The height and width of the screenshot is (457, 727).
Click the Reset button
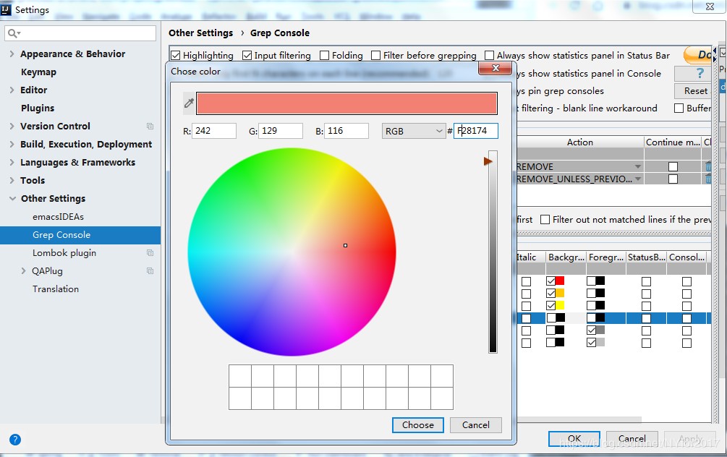(x=693, y=91)
